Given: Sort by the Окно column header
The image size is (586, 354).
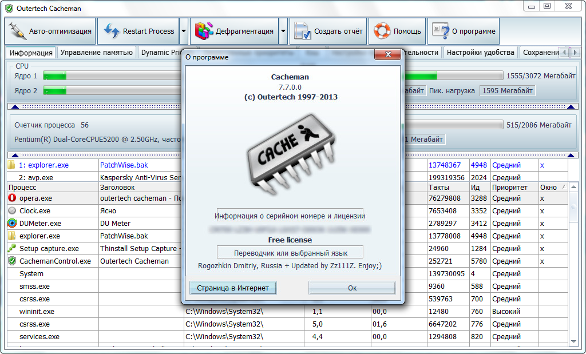Looking at the screenshot, I should point(553,187).
